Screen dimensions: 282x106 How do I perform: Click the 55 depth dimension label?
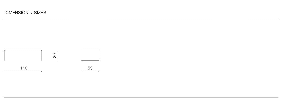click(x=90, y=68)
